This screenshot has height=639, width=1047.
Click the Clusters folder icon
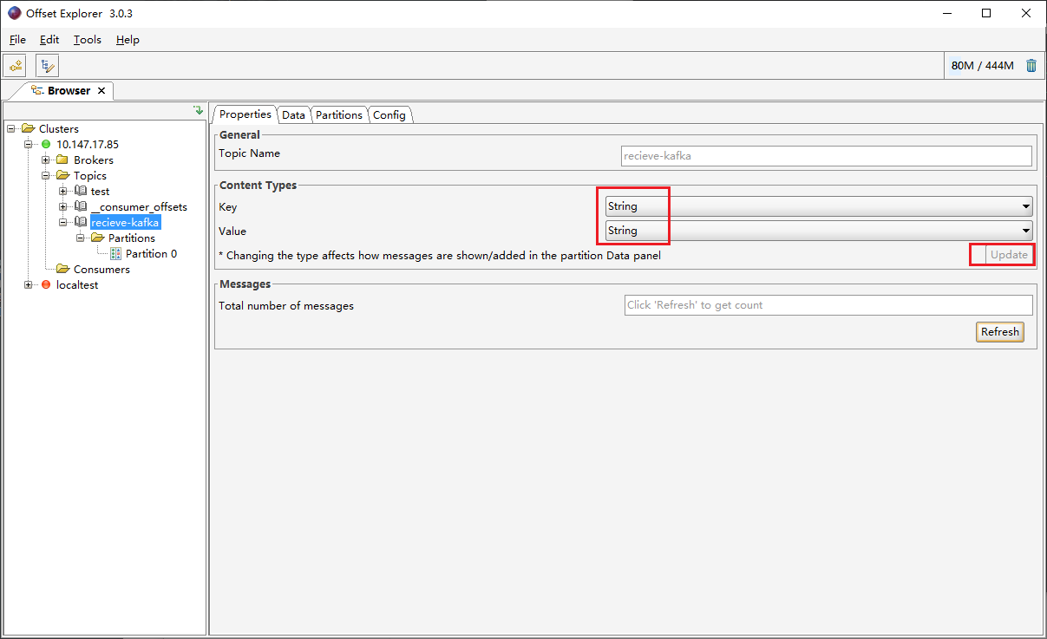28,129
